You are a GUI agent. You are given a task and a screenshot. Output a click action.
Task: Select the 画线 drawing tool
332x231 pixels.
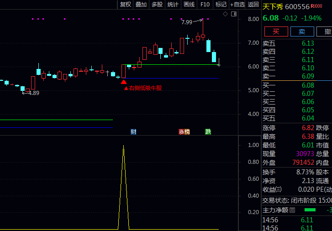click(189, 5)
